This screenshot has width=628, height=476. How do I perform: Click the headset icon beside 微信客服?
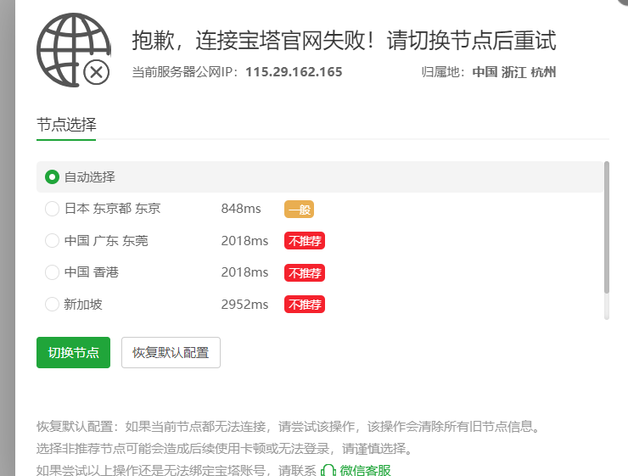[328, 471]
